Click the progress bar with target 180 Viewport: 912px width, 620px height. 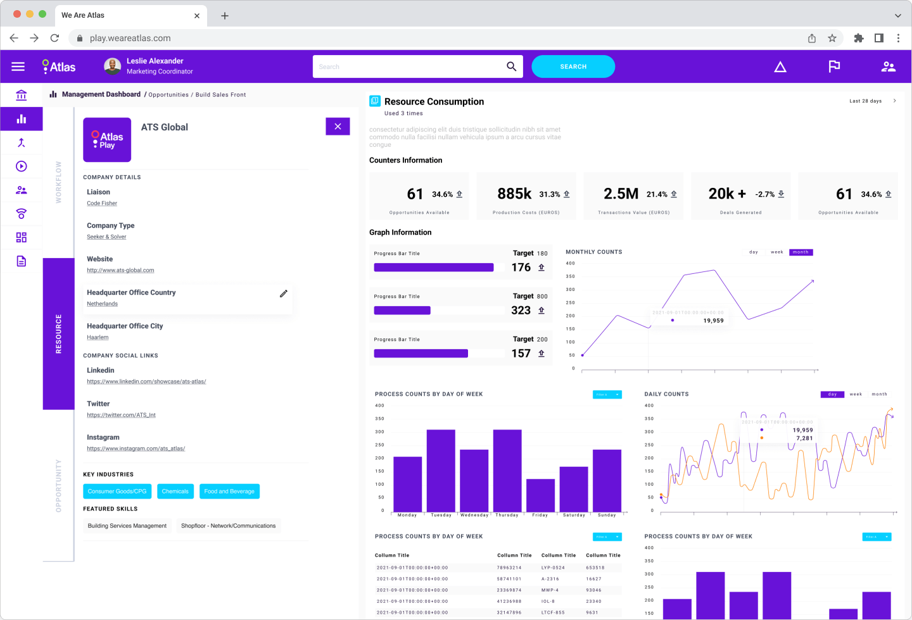click(x=440, y=268)
